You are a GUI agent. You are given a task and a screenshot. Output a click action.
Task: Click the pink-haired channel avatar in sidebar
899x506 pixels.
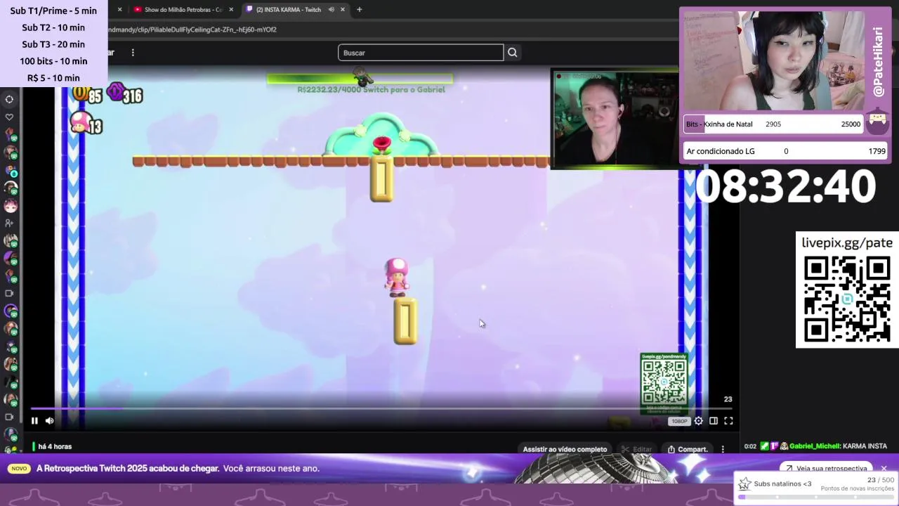(x=11, y=205)
